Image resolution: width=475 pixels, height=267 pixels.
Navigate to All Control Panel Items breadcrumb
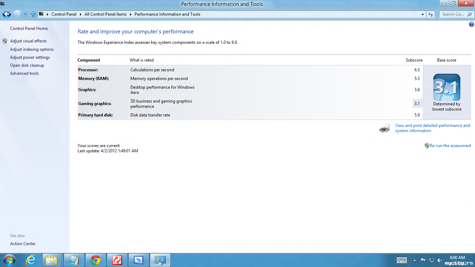click(x=105, y=14)
